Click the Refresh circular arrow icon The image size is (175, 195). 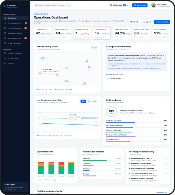point(131,22)
